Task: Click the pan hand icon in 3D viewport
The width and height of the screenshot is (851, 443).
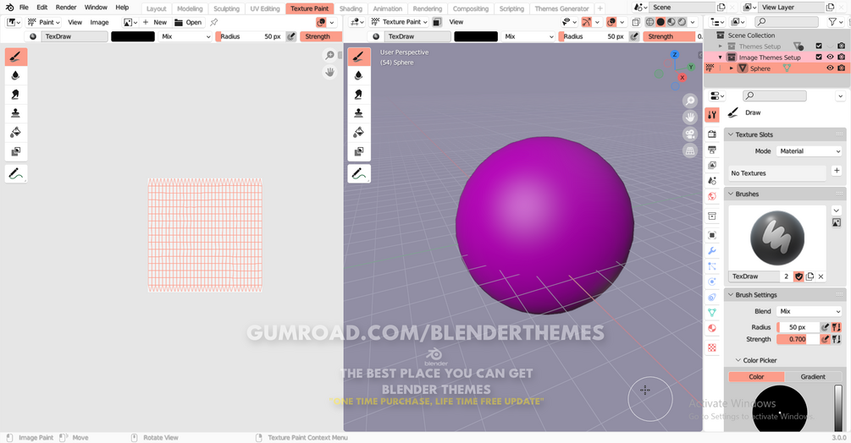Action: [x=690, y=118]
